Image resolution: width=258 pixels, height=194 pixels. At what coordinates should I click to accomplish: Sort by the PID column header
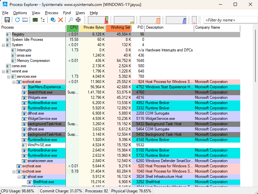click(x=138, y=28)
